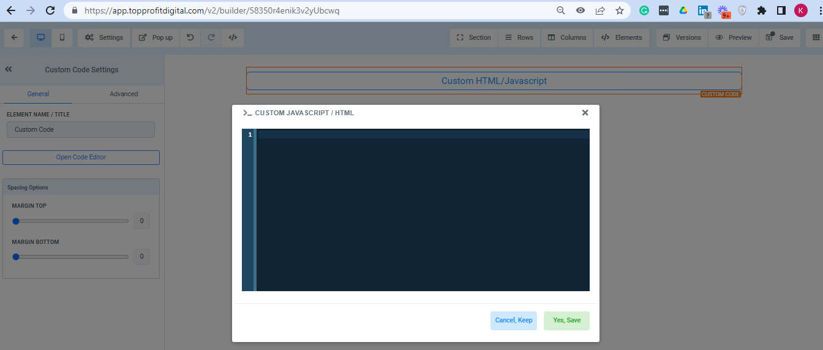Open the apps grid icon

click(x=816, y=37)
